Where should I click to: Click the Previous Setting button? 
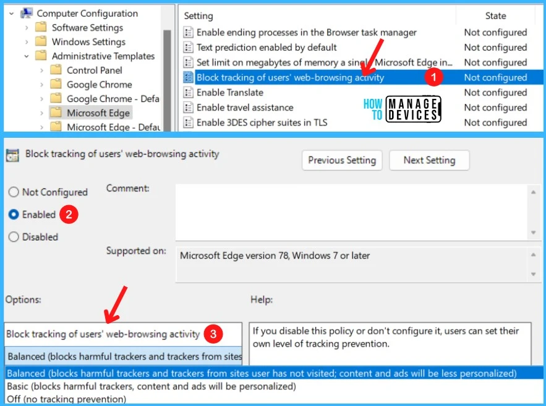pyautogui.click(x=342, y=160)
